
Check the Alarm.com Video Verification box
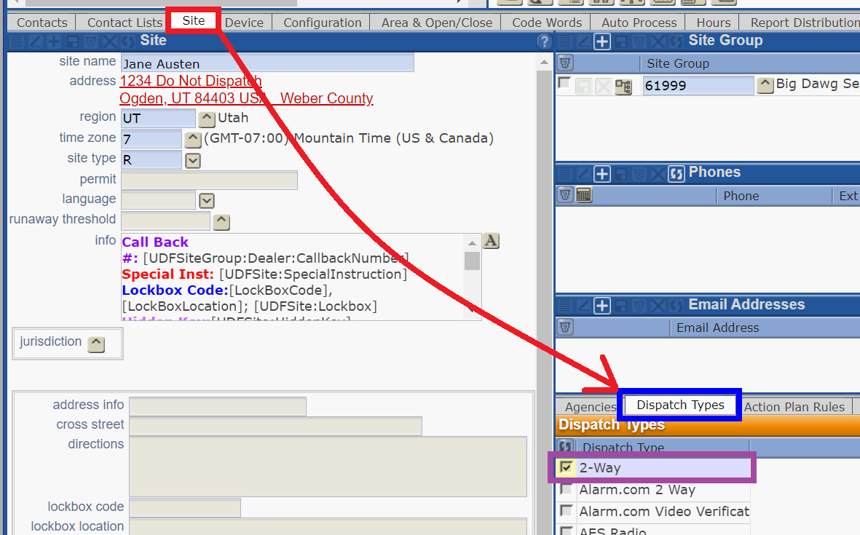(566, 512)
